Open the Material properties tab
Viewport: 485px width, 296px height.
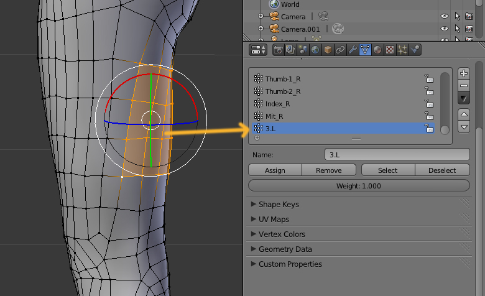[x=377, y=50]
